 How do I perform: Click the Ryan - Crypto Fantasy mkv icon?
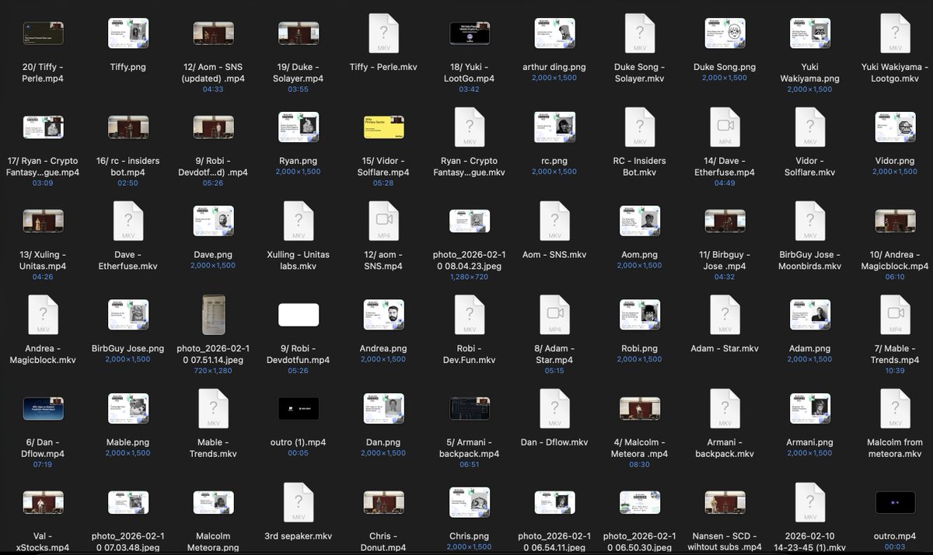pyautogui.click(x=470, y=127)
